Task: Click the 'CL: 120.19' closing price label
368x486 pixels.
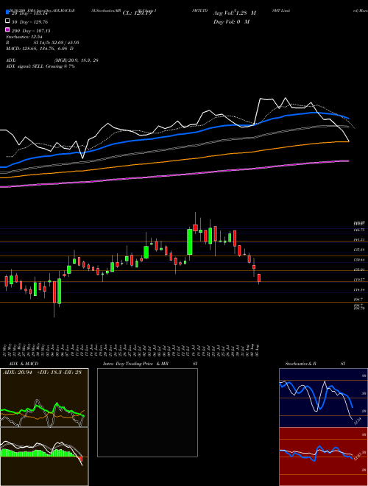Action: pyautogui.click(x=137, y=13)
